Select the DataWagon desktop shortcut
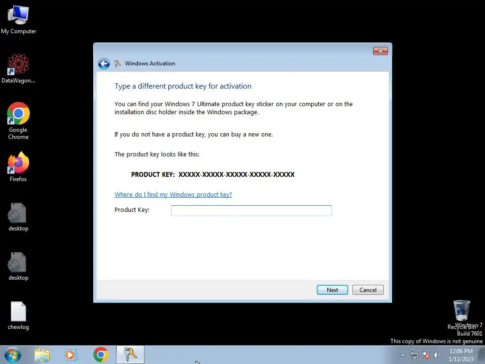 pyautogui.click(x=18, y=68)
